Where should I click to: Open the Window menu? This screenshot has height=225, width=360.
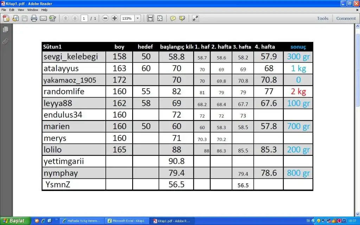coord(33,10)
